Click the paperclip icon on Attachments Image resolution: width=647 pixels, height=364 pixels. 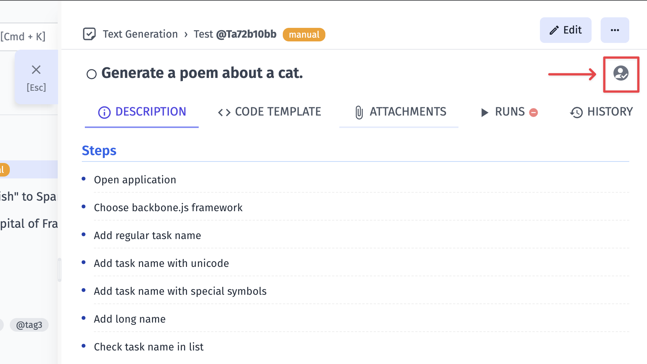359,112
